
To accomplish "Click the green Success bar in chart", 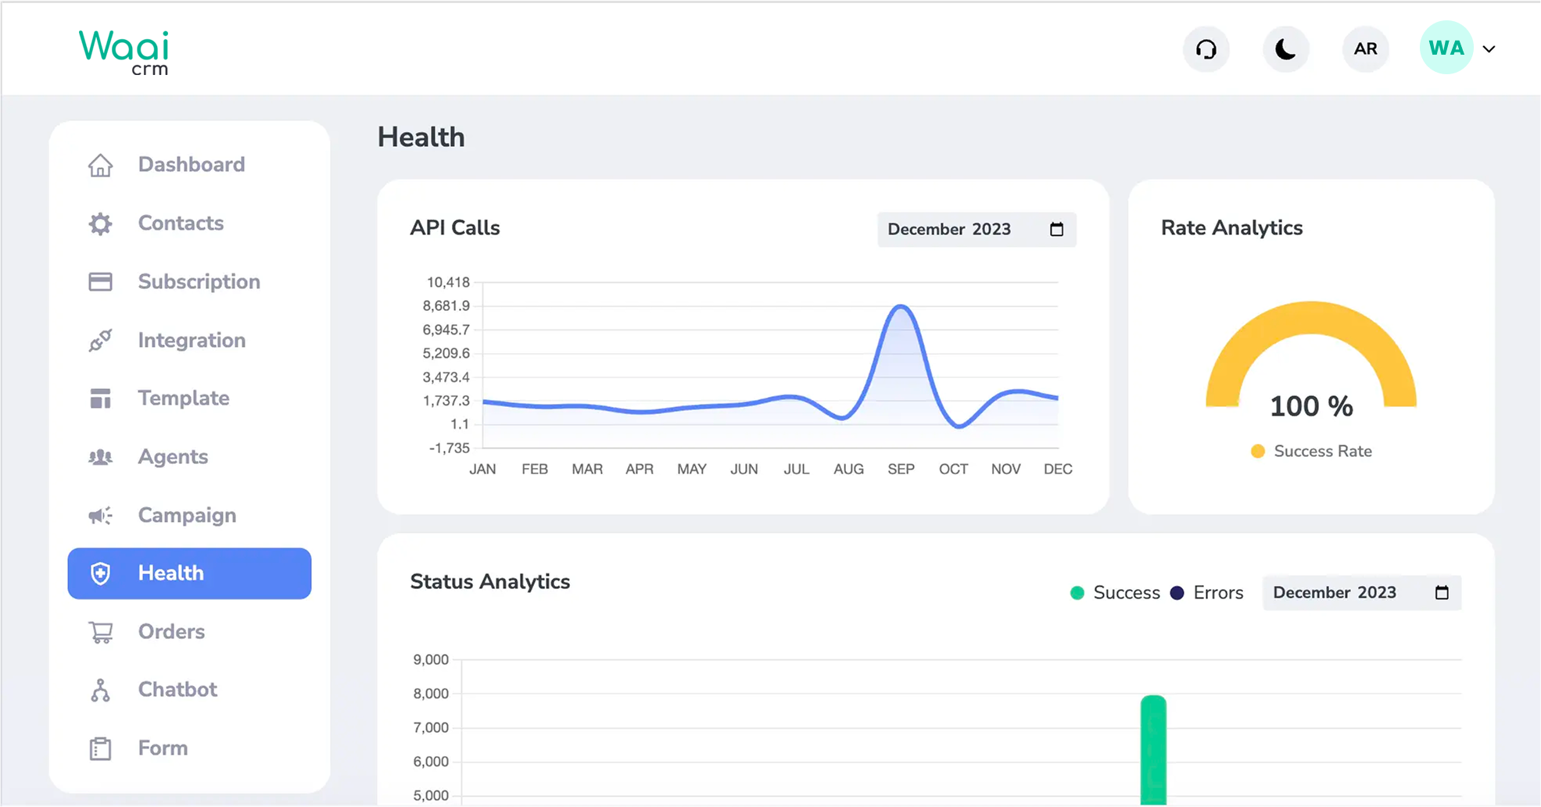I will click(1153, 750).
